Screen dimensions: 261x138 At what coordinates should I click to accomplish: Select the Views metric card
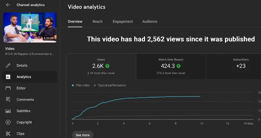pyautogui.click(x=101, y=67)
